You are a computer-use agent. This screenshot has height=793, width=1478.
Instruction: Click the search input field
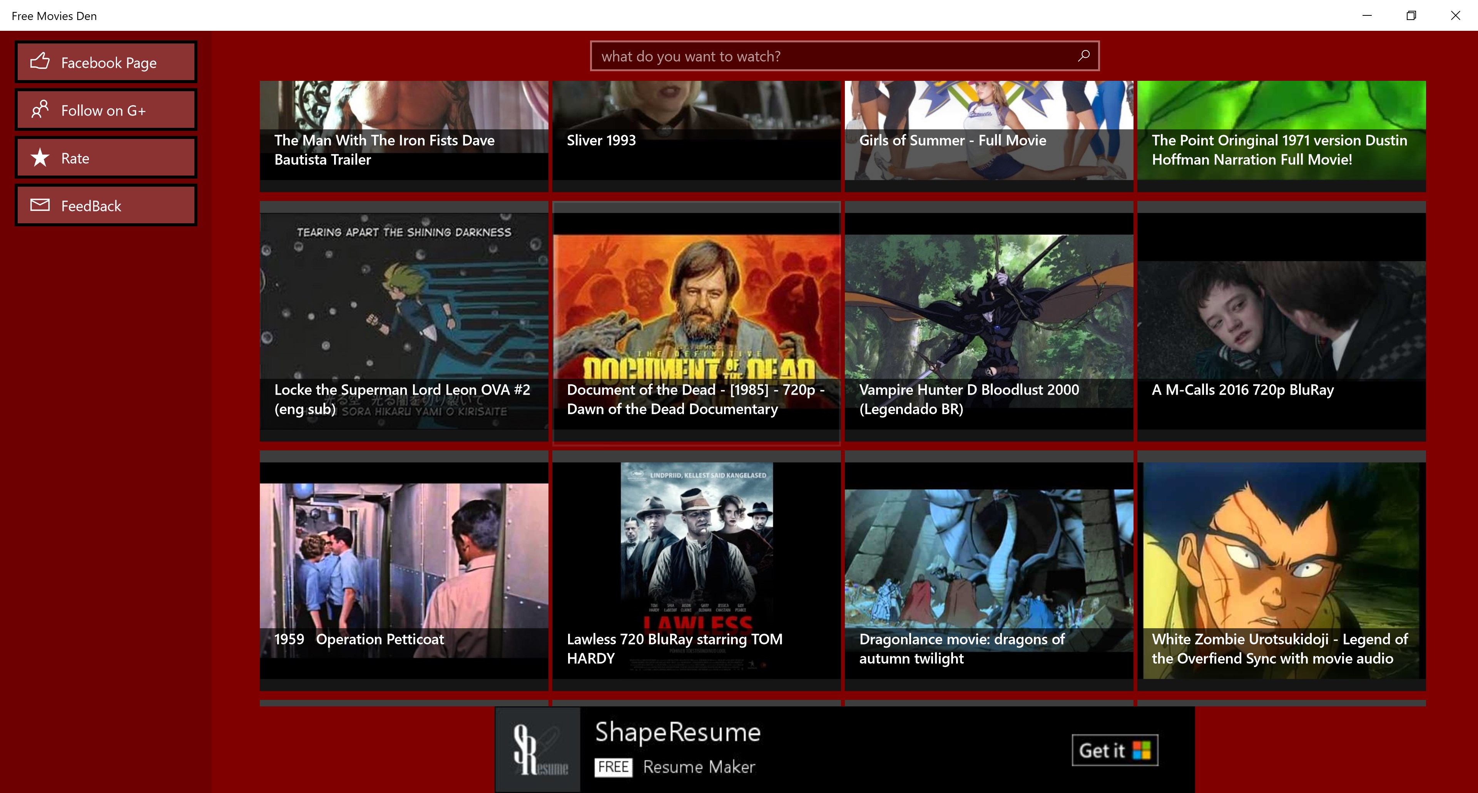[803, 56]
